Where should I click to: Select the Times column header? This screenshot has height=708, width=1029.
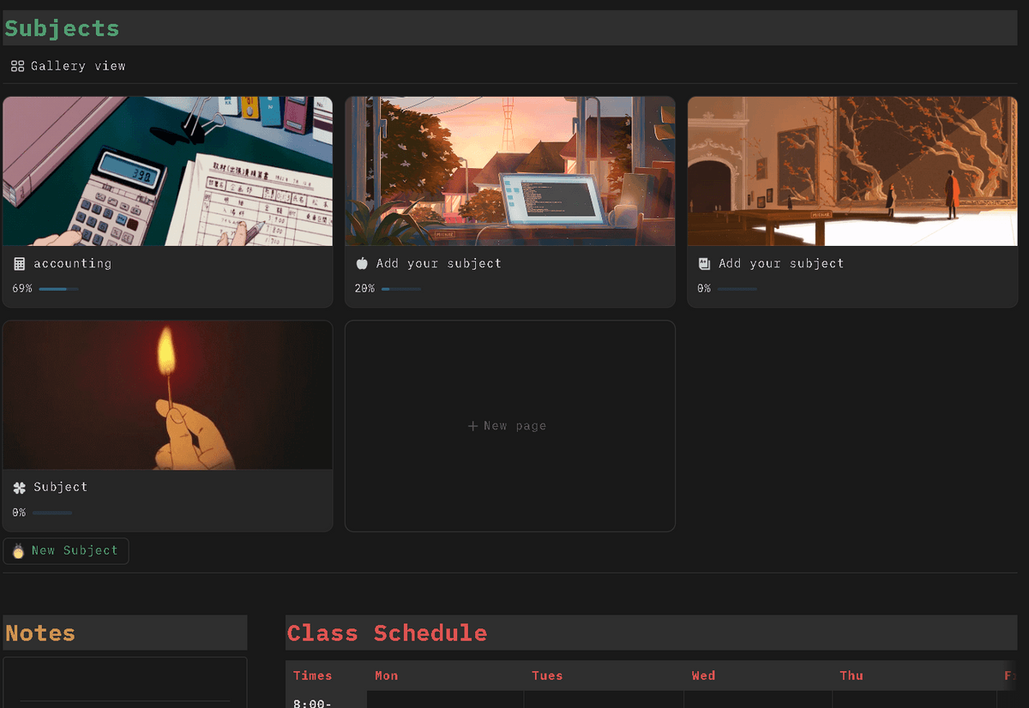pos(313,675)
